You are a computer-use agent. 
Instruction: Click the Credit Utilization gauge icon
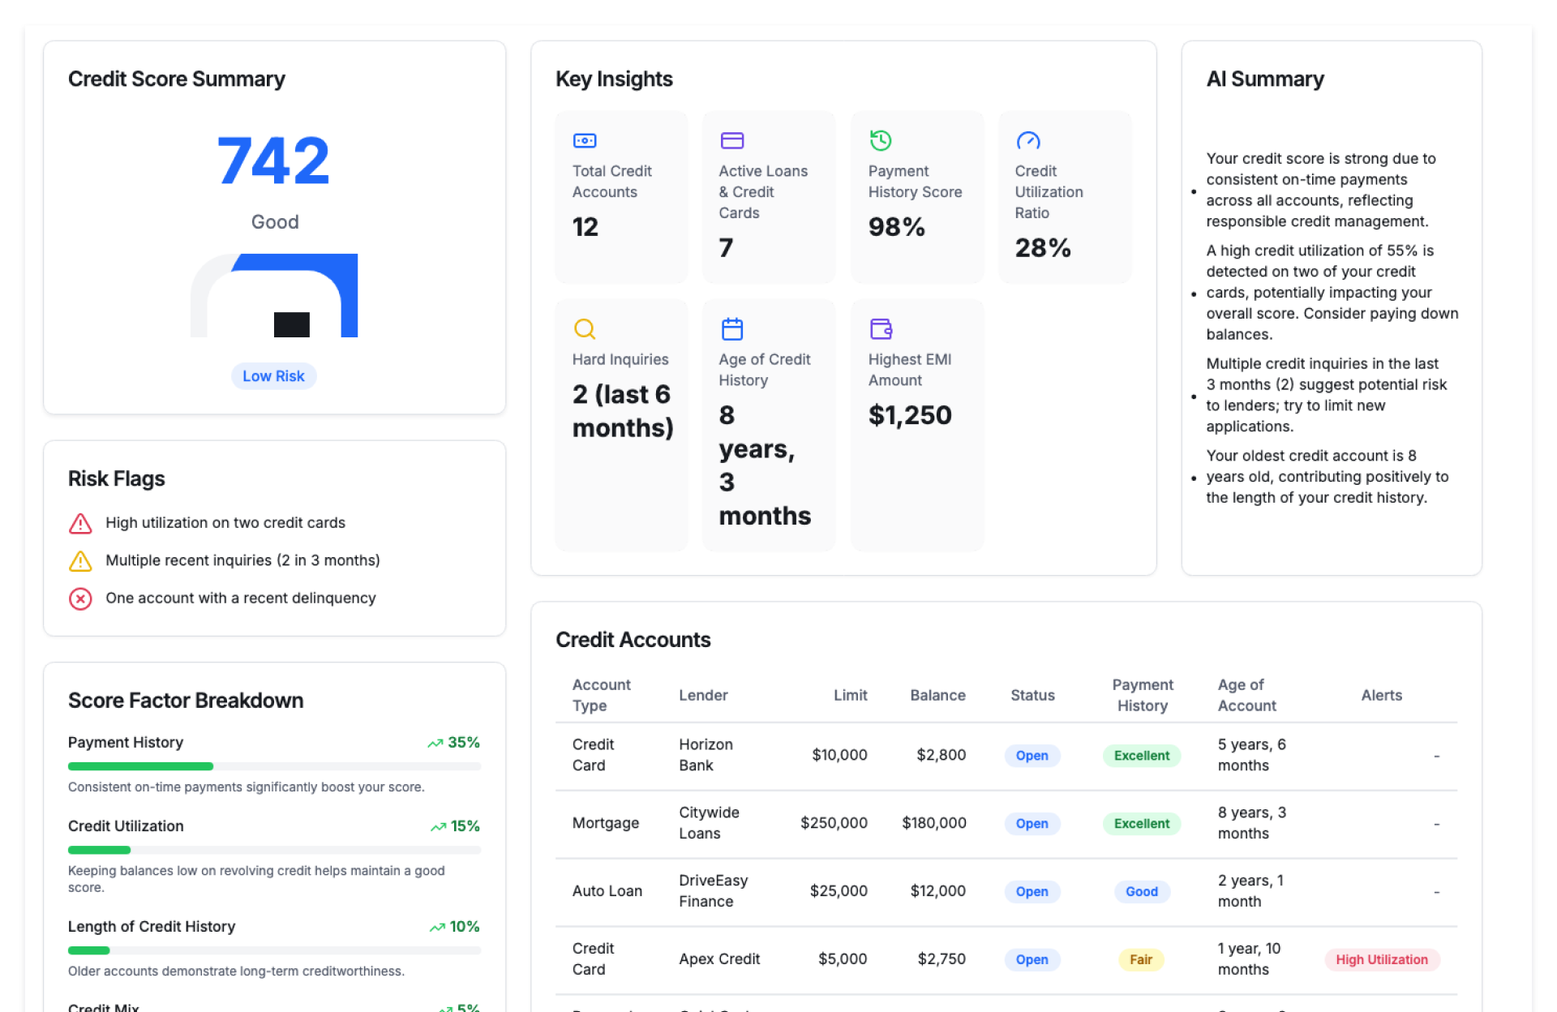pyautogui.click(x=1027, y=140)
